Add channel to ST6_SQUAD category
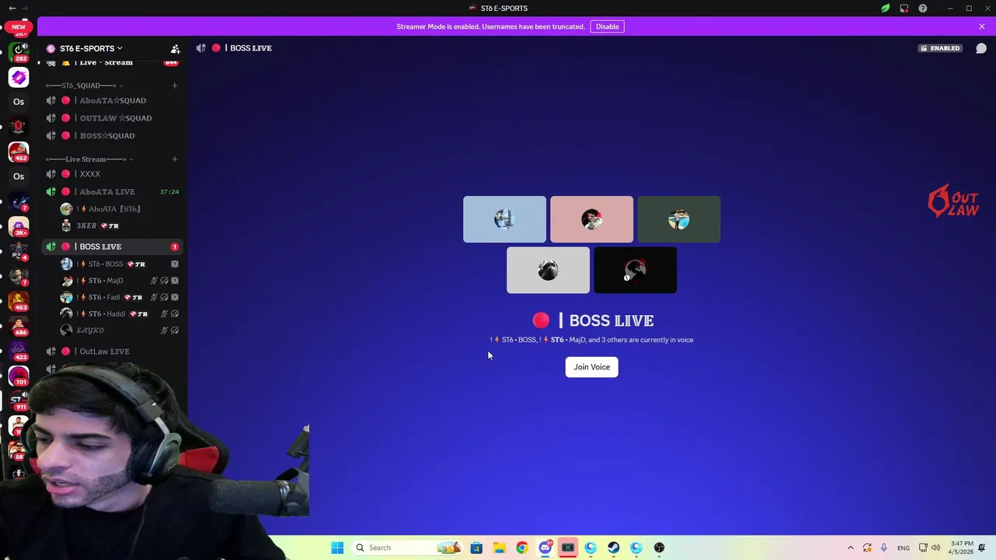996x560 pixels. click(174, 86)
